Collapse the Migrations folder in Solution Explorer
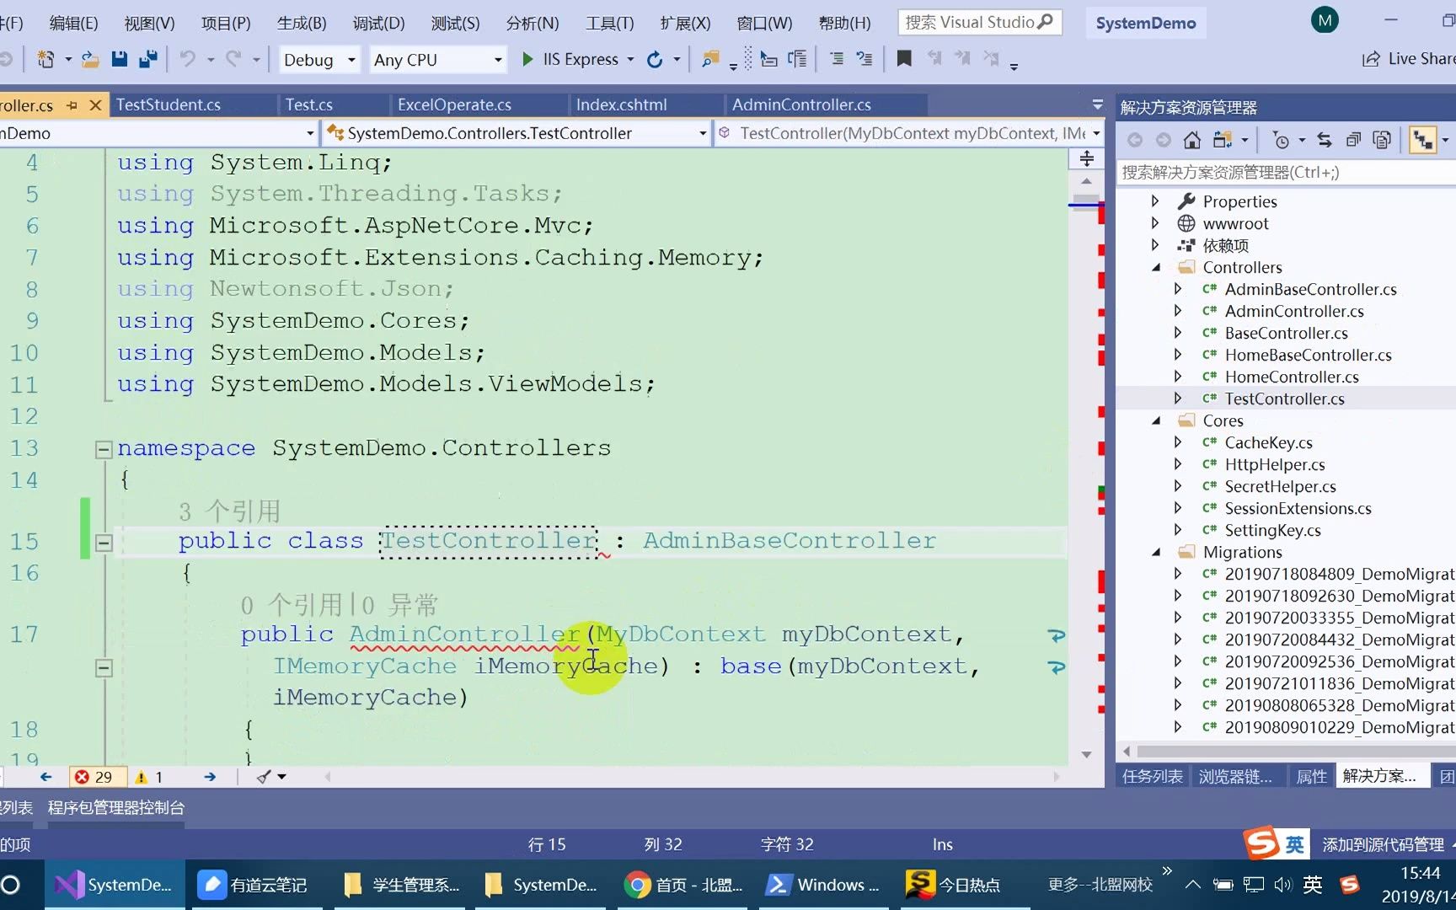This screenshot has height=910, width=1456. [x=1156, y=553]
